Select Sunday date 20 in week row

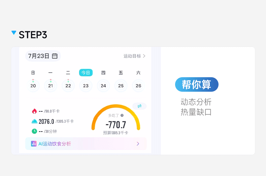(x=33, y=86)
